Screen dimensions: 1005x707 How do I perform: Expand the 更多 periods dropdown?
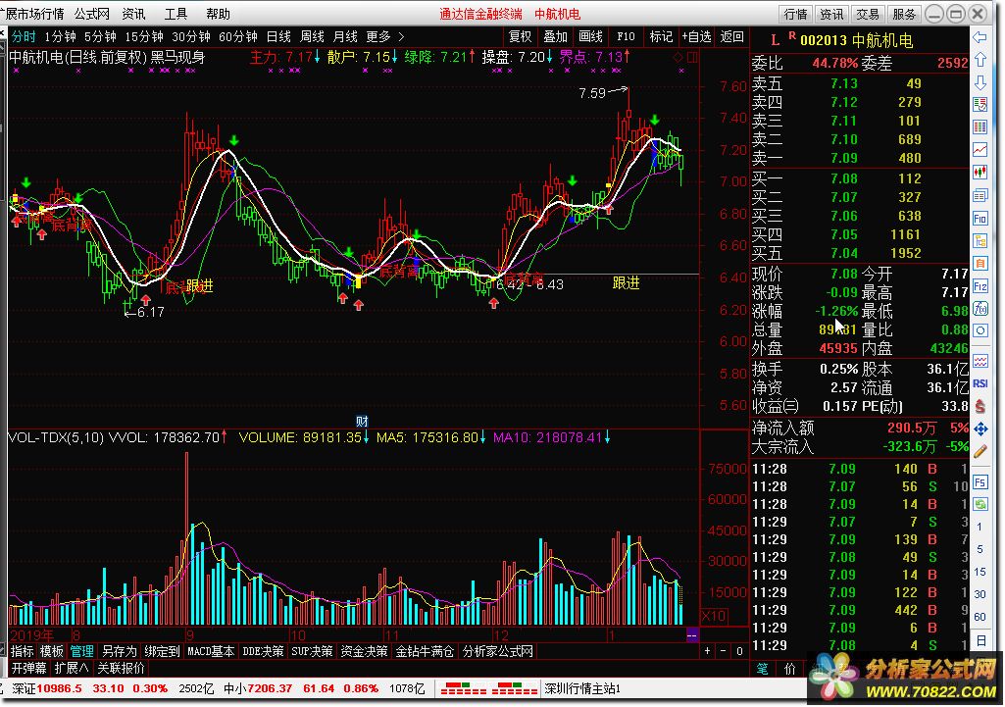[x=384, y=36]
